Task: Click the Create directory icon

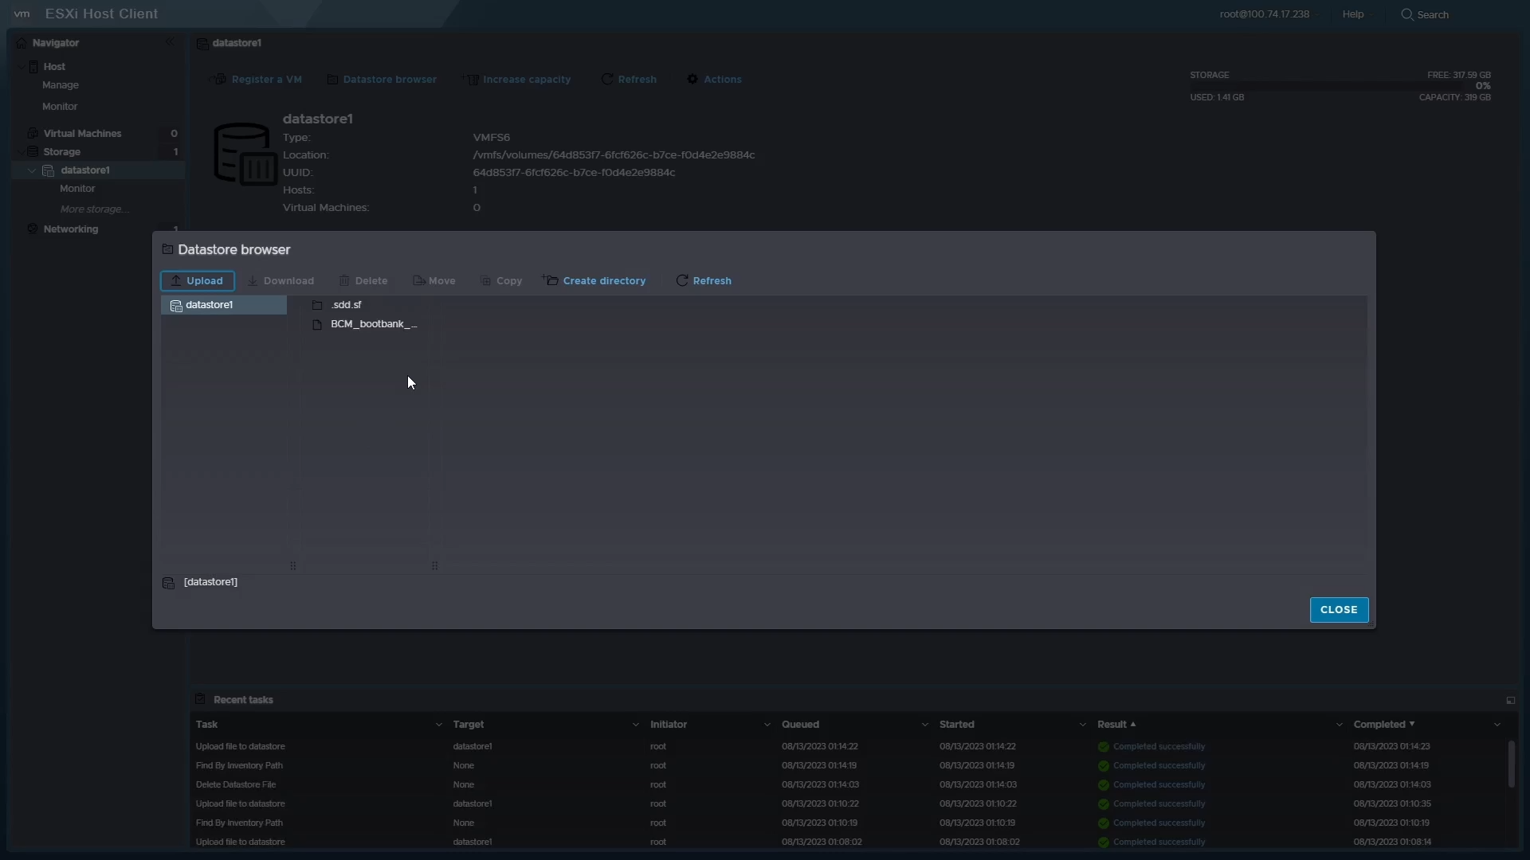Action: pyautogui.click(x=550, y=279)
